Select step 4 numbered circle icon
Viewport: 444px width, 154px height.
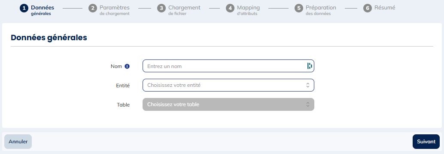(230, 8)
